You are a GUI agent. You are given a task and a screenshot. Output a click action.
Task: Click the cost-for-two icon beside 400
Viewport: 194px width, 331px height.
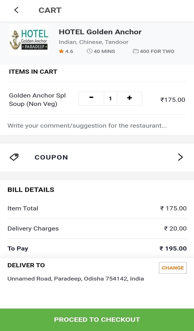tap(137, 51)
